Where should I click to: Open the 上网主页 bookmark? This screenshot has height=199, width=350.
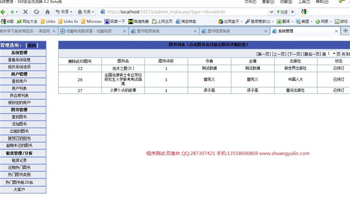(162, 21)
